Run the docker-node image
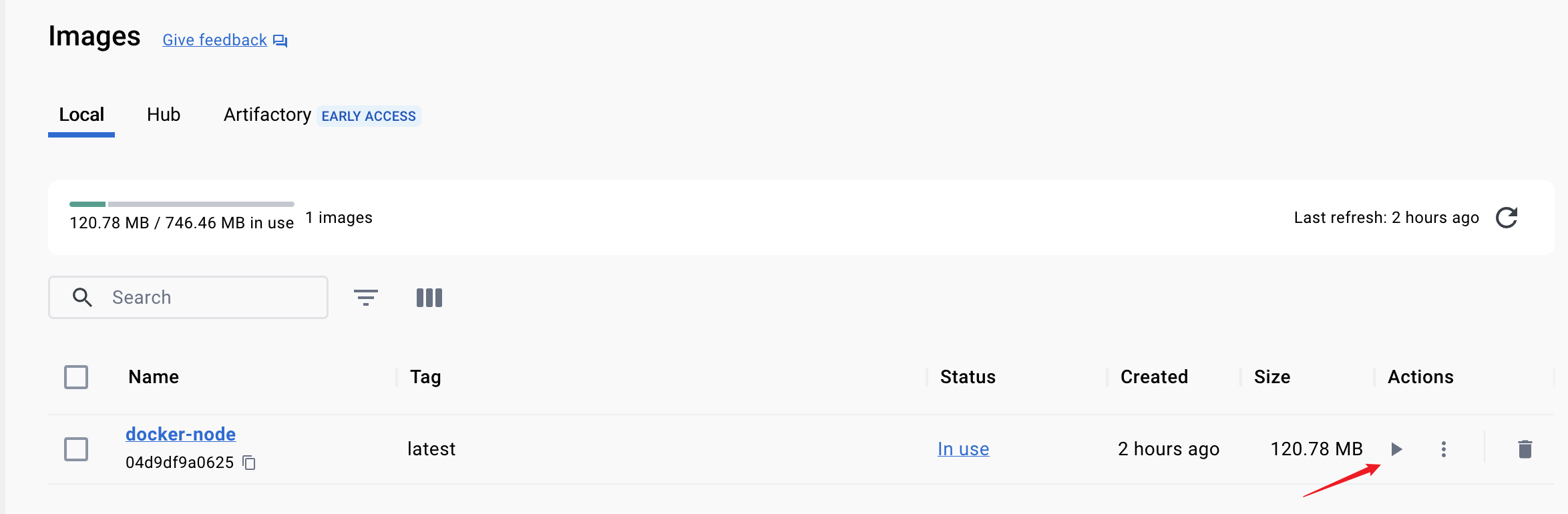Screen dimensions: 1568x514 tap(1396, 449)
